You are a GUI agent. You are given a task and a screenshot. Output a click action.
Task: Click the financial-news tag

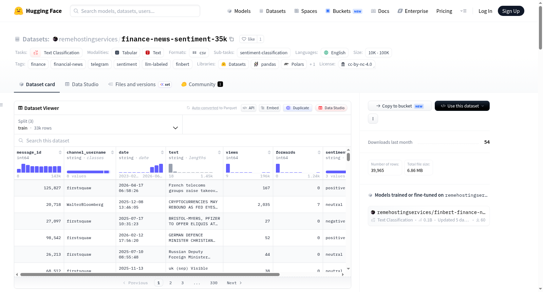point(68,64)
